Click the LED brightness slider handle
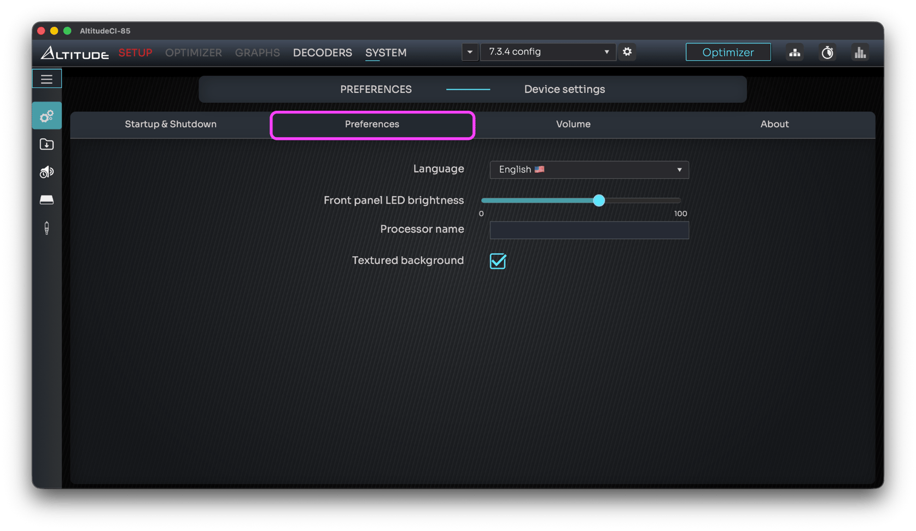 click(x=599, y=200)
